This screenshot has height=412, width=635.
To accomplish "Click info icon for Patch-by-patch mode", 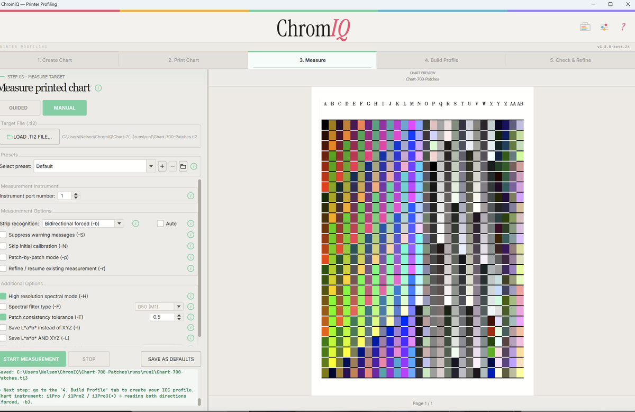I will point(190,257).
